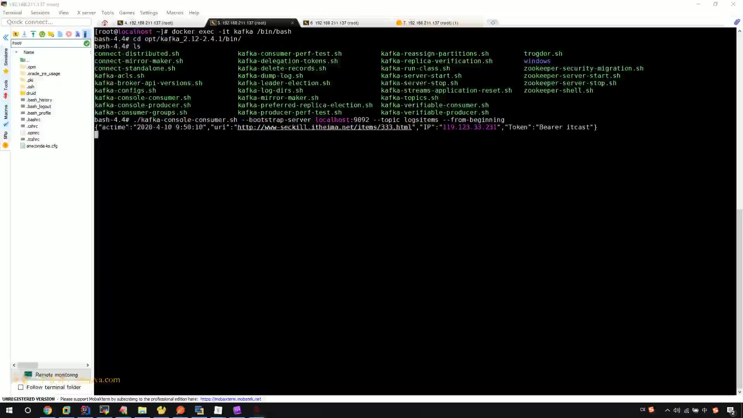
Task: Click the new folder icon in SFTP toolbar
Action: click(51, 34)
